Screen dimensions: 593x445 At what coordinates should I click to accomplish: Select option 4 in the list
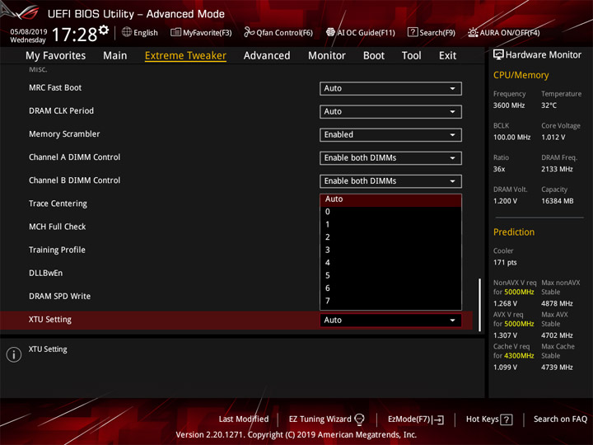[390, 263]
